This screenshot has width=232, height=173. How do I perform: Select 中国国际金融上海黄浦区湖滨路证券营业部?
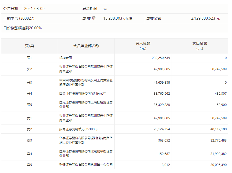pos(86,82)
